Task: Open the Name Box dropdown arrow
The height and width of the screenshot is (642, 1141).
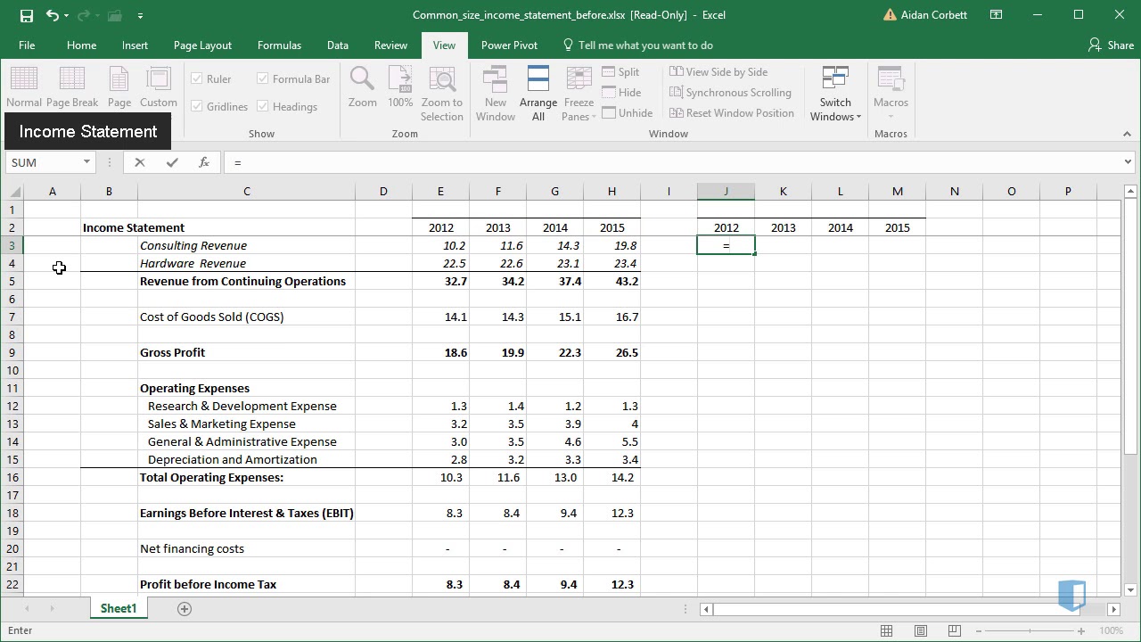Action: 86,162
